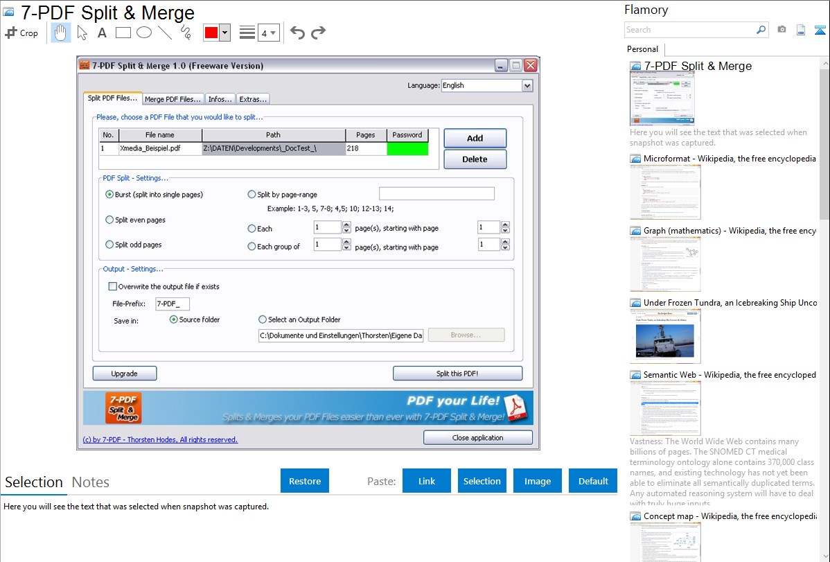Click the Add file button
830x562 pixels.
click(x=475, y=139)
